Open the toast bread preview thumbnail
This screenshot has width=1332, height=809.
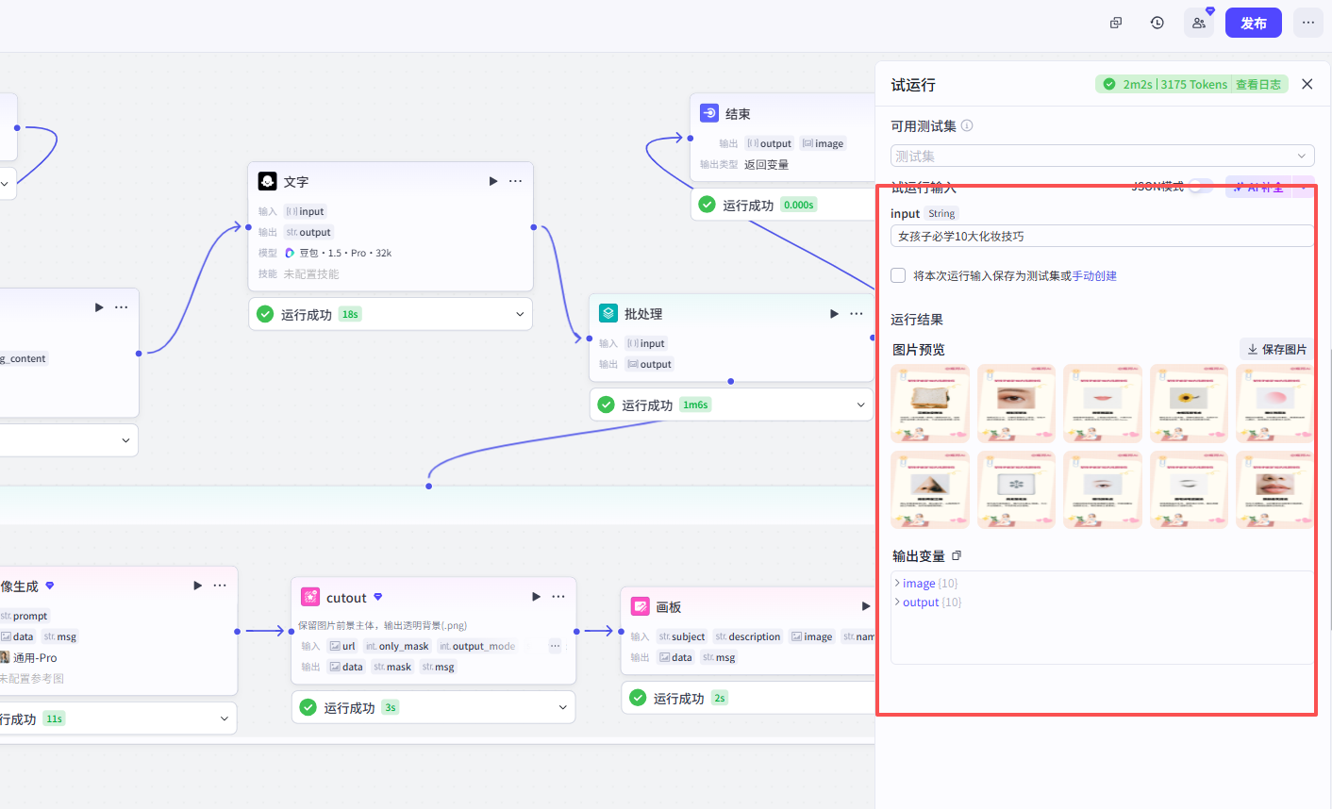[x=930, y=404]
